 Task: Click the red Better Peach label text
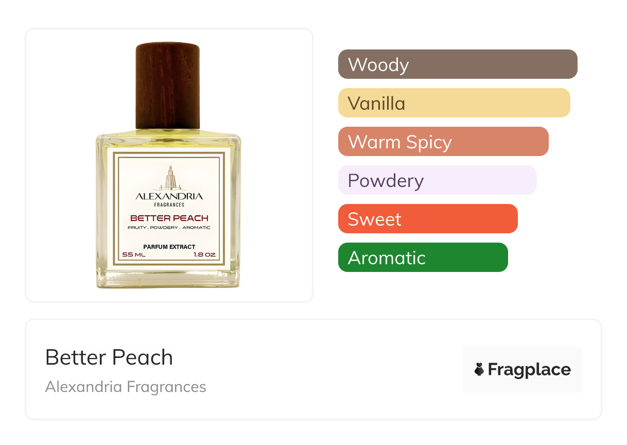[169, 218]
